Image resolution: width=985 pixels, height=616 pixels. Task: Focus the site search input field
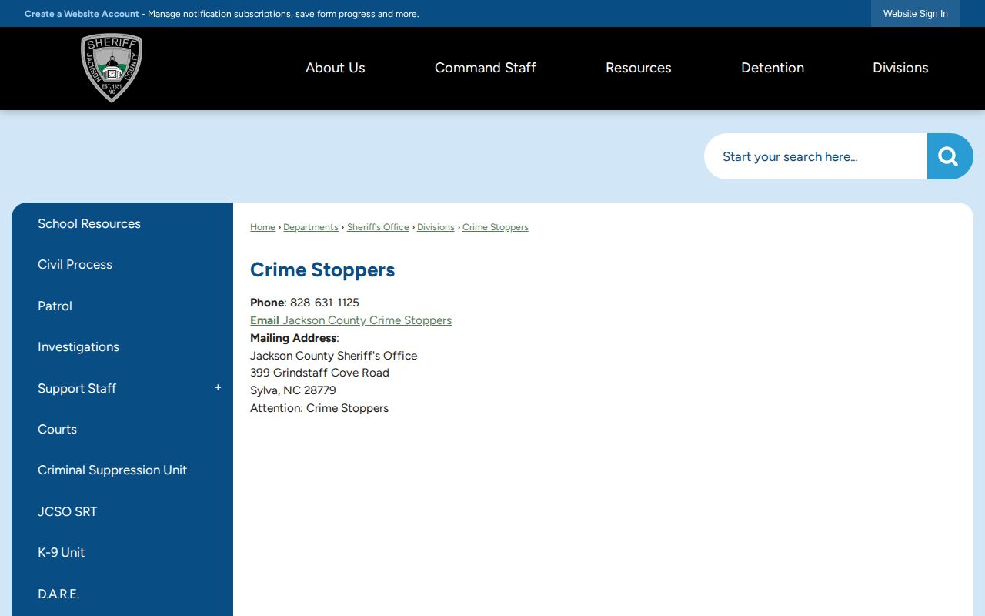(x=816, y=156)
